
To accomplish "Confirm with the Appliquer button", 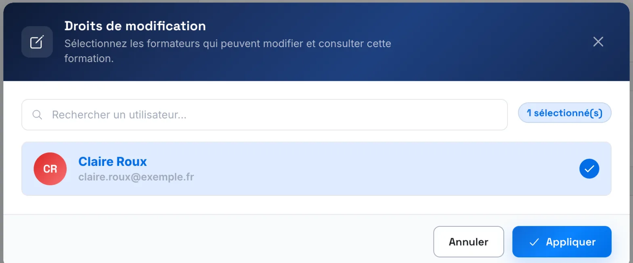I will (x=562, y=242).
